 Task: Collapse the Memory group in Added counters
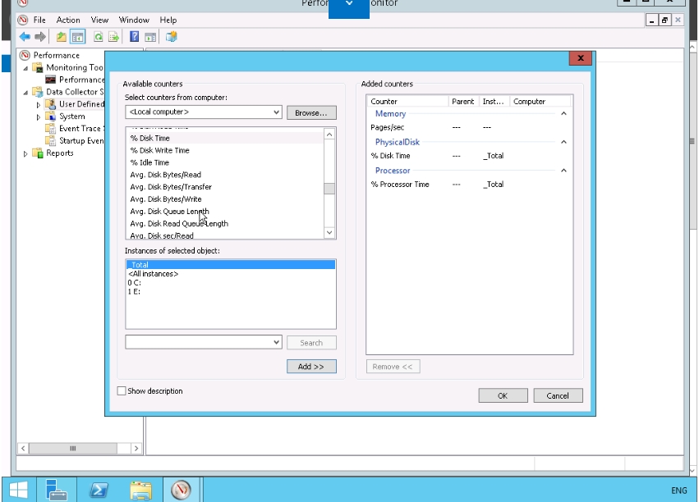tap(563, 114)
